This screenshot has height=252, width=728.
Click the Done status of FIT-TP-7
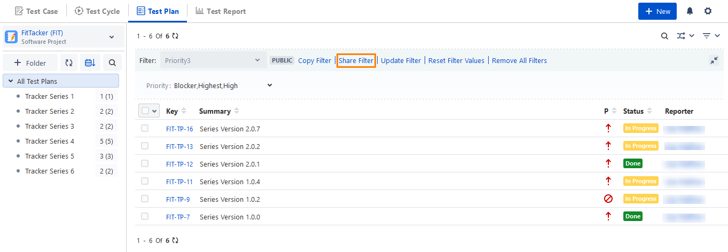(x=632, y=216)
